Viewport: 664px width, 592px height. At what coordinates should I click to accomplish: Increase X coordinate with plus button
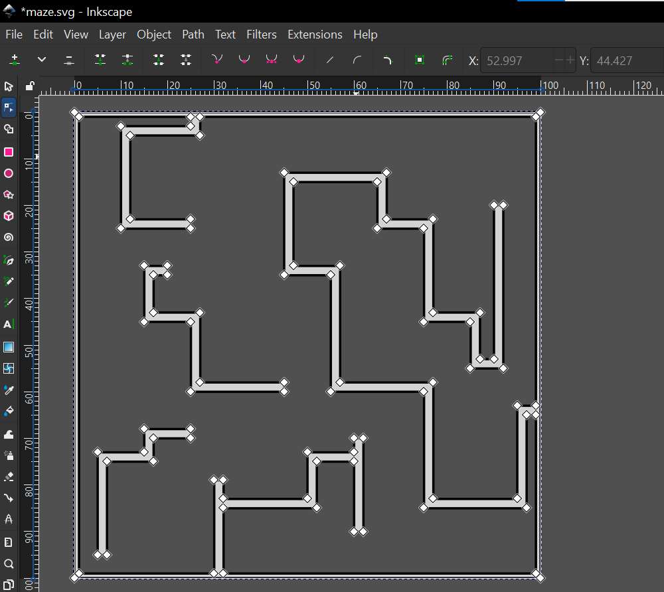tap(570, 60)
